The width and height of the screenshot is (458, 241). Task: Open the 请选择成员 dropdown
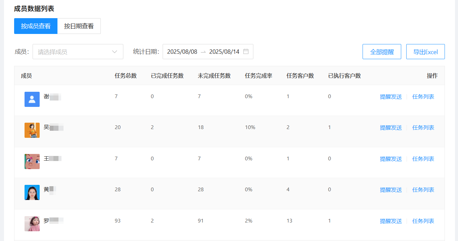(78, 52)
